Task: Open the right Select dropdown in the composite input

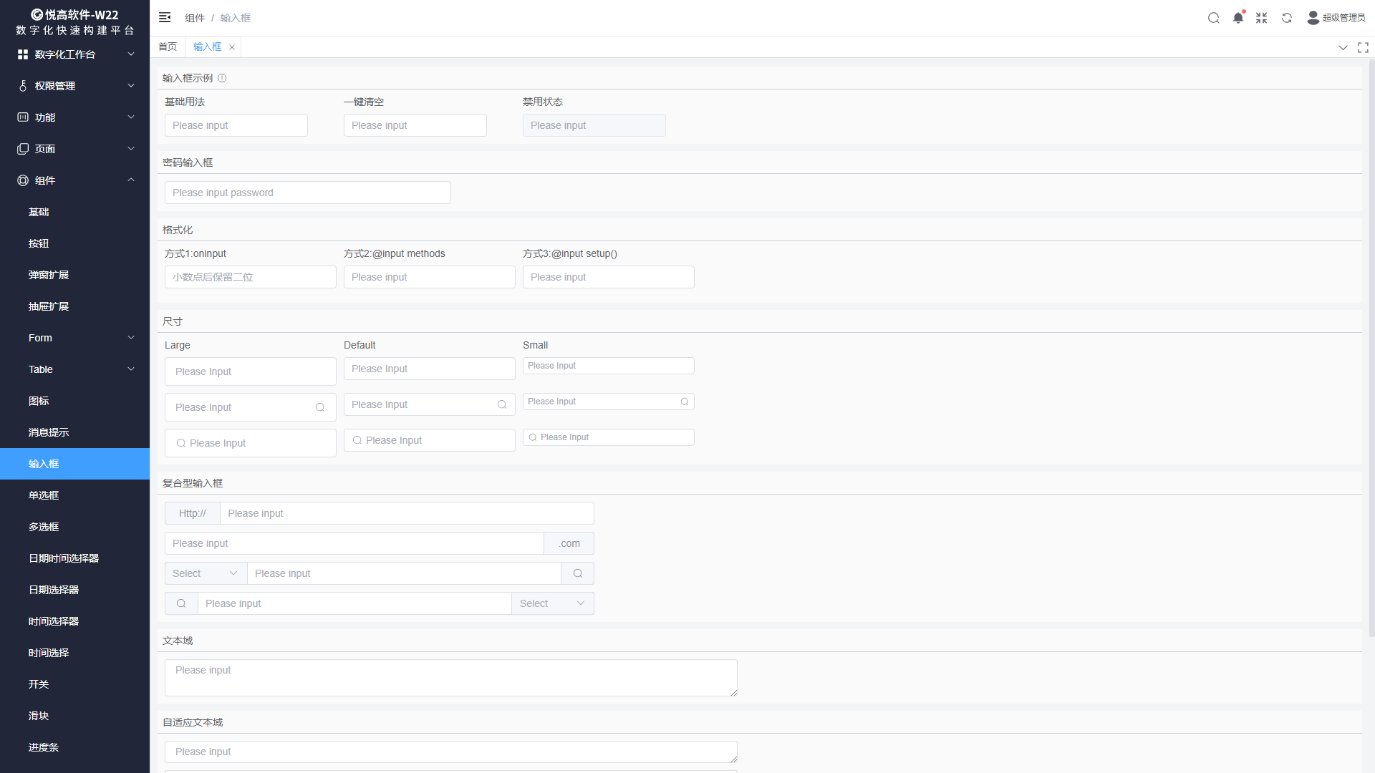Action: [552, 603]
